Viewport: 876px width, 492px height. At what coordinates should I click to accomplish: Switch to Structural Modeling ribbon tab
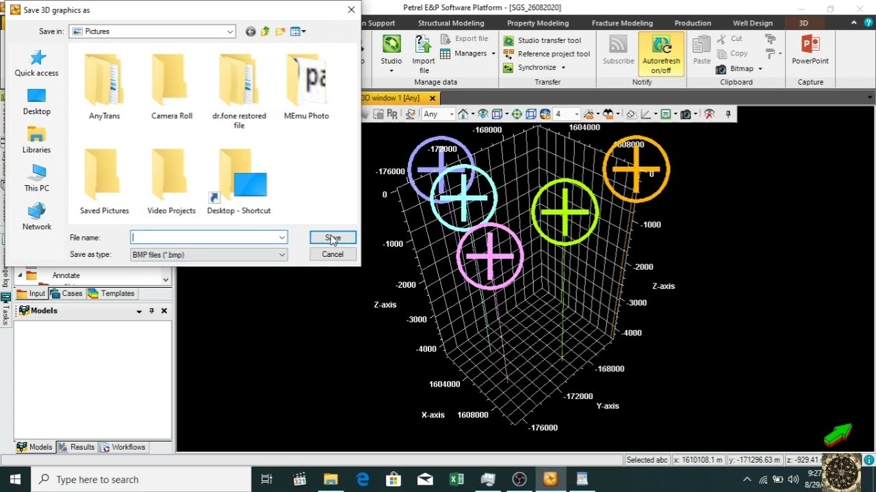(x=451, y=23)
